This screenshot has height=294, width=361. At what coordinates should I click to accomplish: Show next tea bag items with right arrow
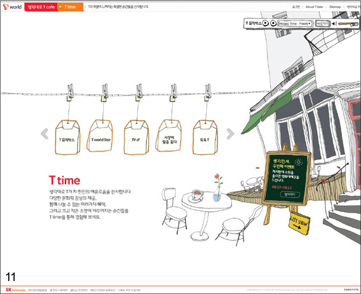click(x=230, y=134)
